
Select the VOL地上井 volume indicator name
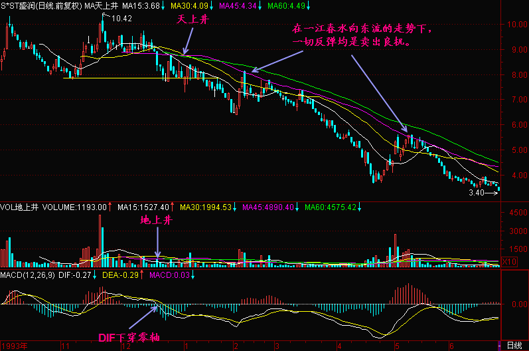pos(20,207)
